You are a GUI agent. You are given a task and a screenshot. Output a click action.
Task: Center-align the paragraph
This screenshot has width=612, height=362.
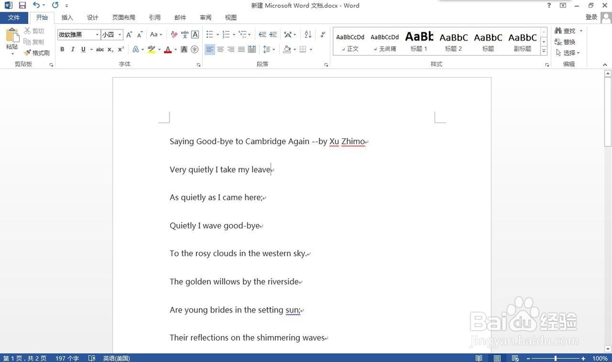coord(220,49)
